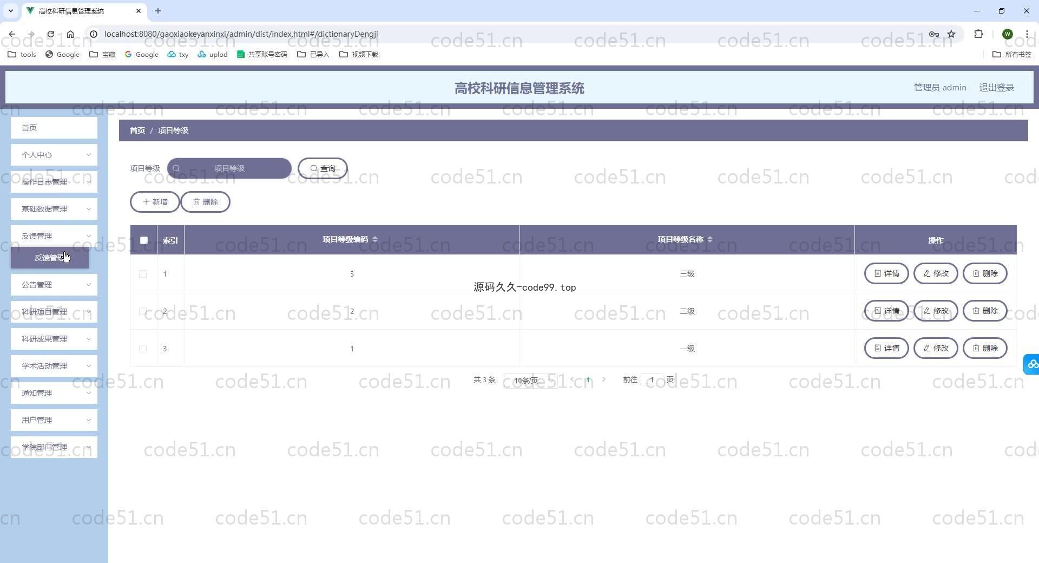This screenshot has height=563, width=1039.
Task: Open the browser three-dot menu
Action: click(x=1027, y=34)
